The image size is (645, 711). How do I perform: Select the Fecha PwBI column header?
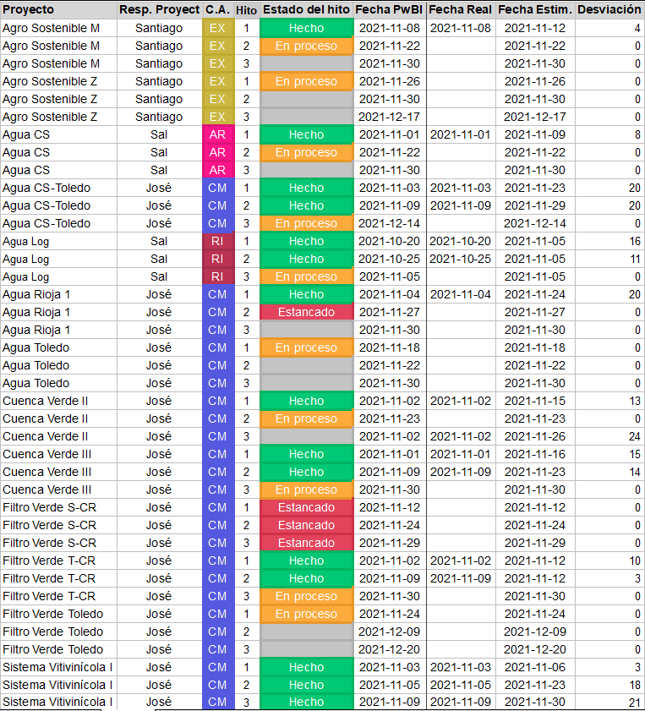point(389,9)
